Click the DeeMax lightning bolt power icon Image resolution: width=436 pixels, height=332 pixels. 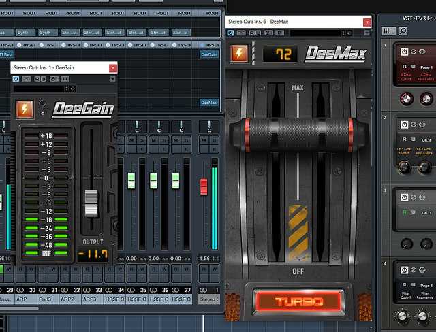coord(239,54)
